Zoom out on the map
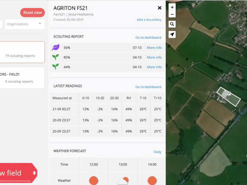This screenshot has height=185, width=247. click(x=172, y=14)
